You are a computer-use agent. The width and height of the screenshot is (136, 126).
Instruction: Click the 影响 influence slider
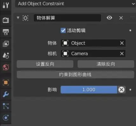pos(89,90)
